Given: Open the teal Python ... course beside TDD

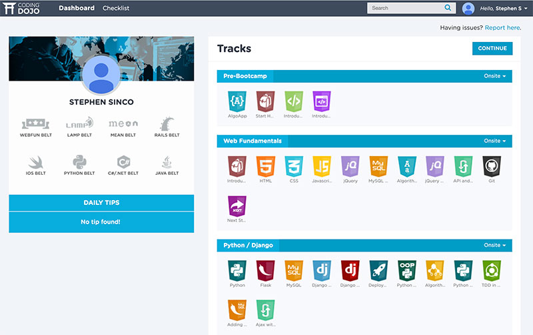Looking at the screenshot, I should tap(463, 271).
